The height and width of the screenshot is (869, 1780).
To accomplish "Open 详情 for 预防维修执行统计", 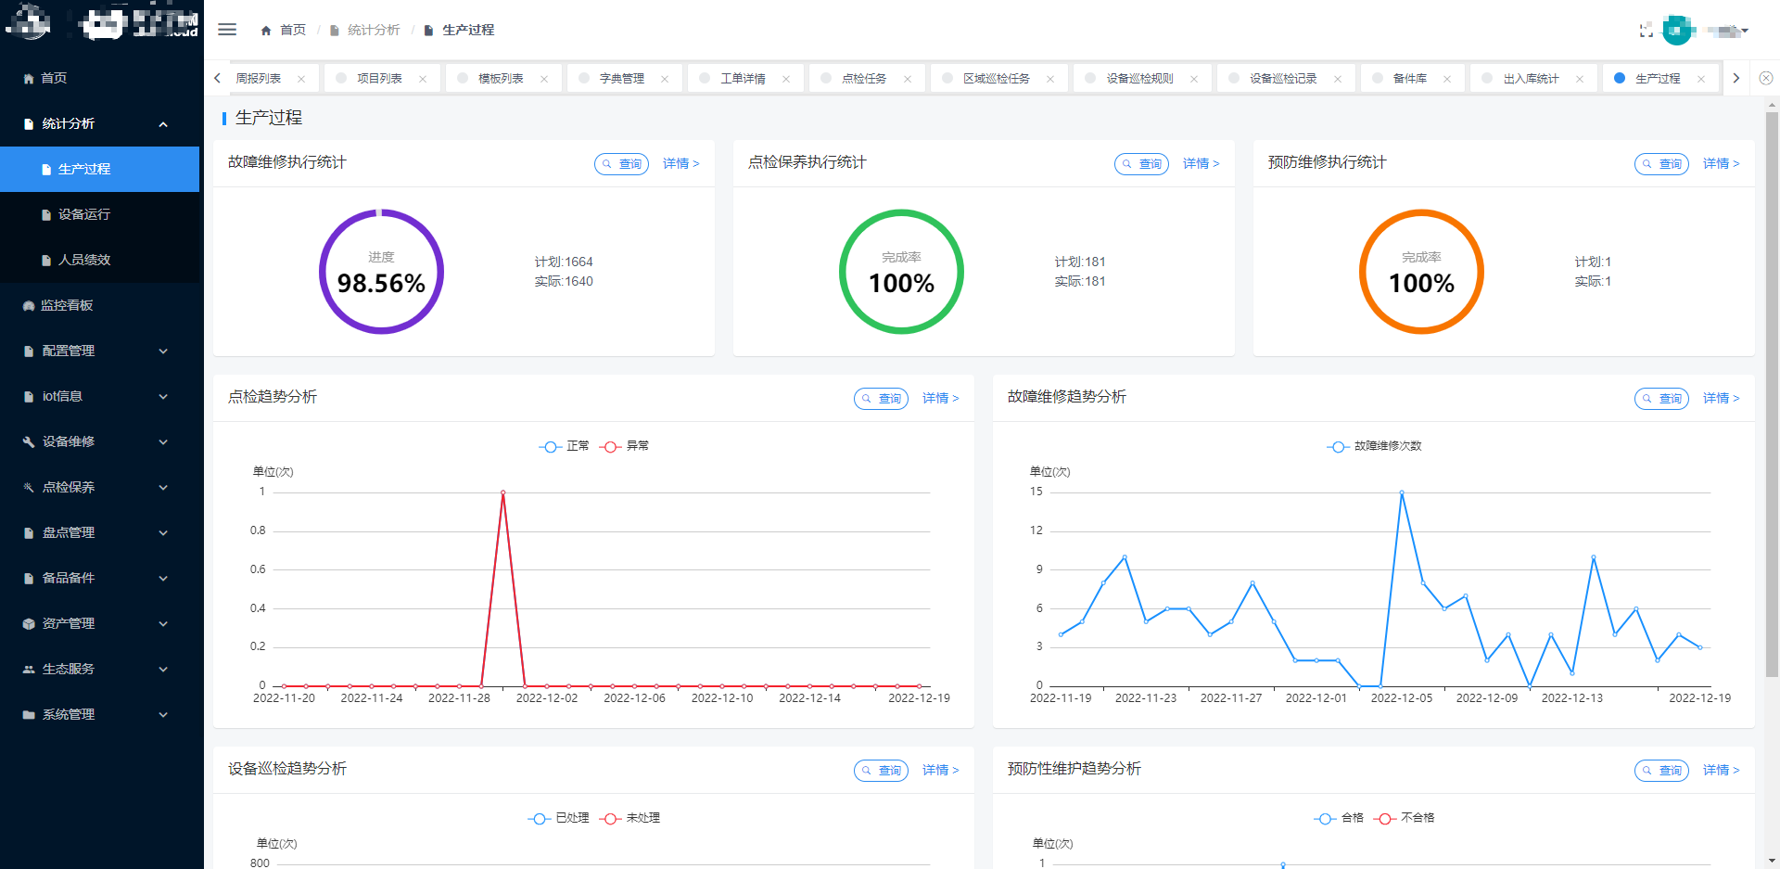I will tap(1721, 164).
